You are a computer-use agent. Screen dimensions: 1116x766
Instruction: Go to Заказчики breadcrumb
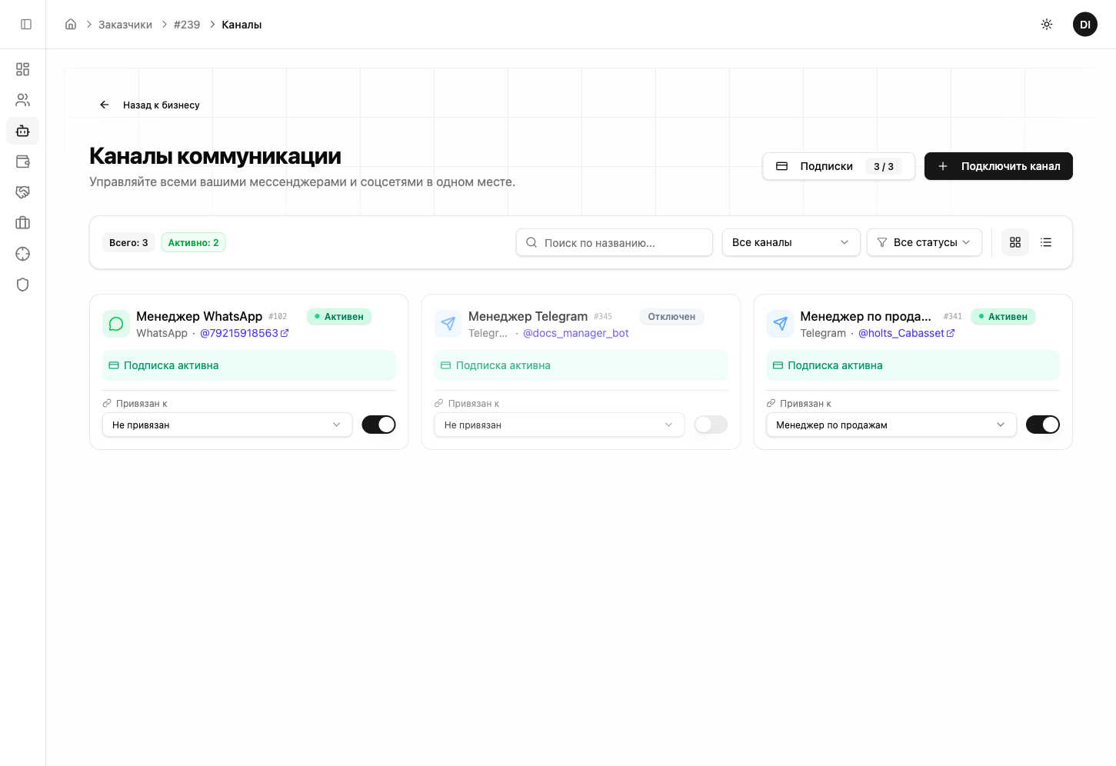click(x=125, y=25)
